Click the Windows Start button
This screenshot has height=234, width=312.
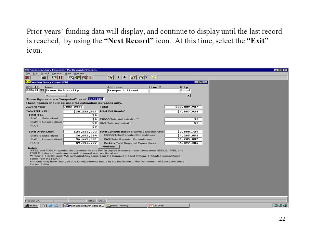[31, 205]
